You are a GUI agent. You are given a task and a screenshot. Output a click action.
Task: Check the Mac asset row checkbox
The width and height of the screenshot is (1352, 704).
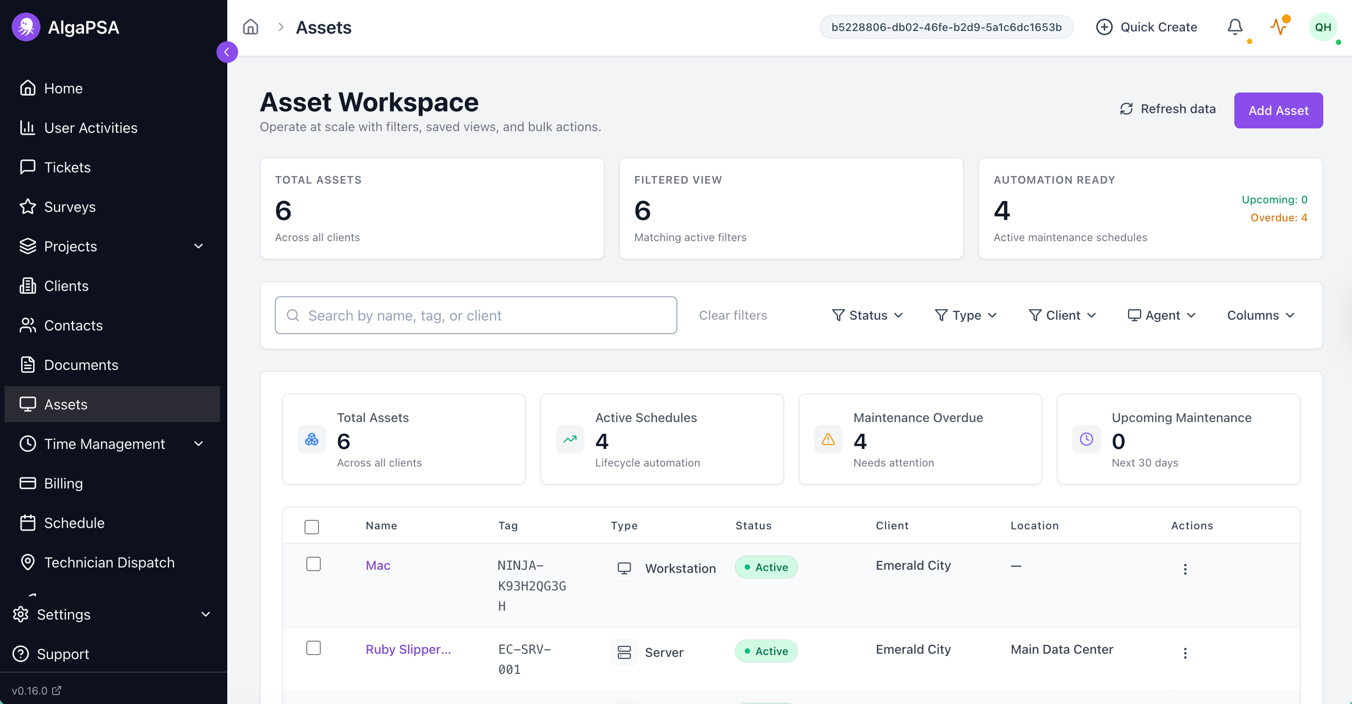[x=314, y=564]
